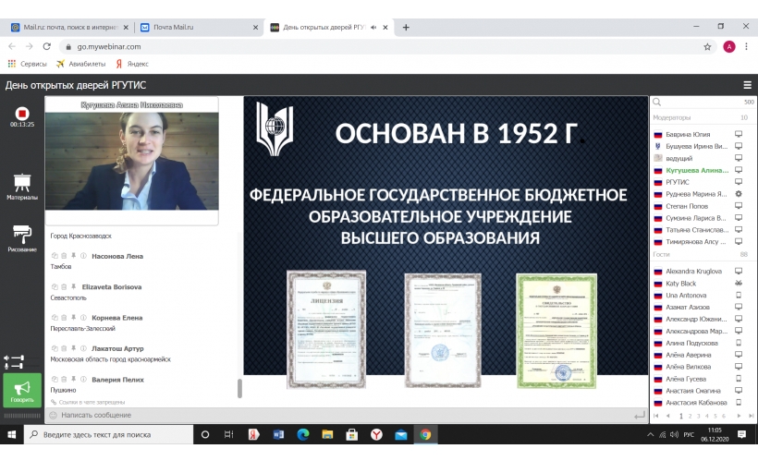Click the gear icon next to Руднева Марина
Image resolution: width=758 pixels, height=473 pixels.
coord(739,194)
